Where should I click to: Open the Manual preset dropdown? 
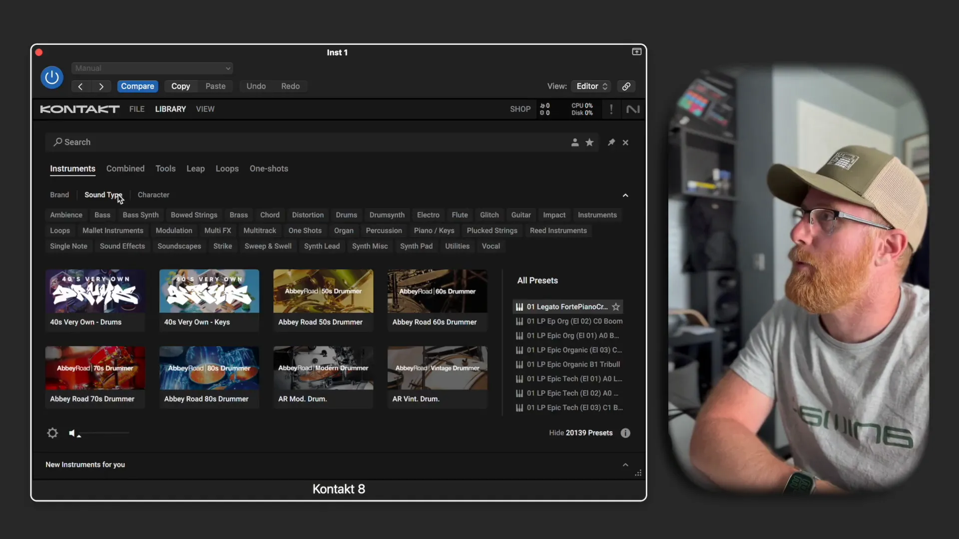(x=152, y=68)
